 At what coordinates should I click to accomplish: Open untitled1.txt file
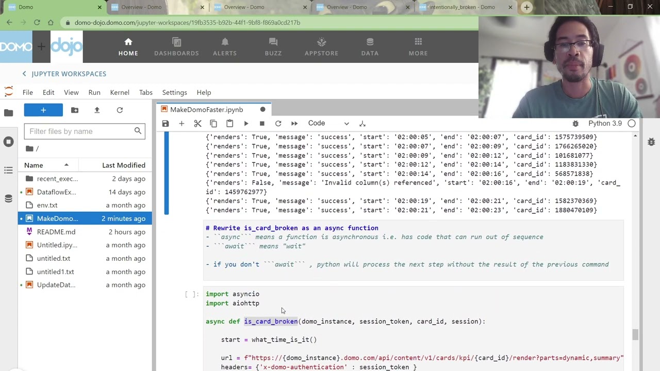click(x=85, y=272)
